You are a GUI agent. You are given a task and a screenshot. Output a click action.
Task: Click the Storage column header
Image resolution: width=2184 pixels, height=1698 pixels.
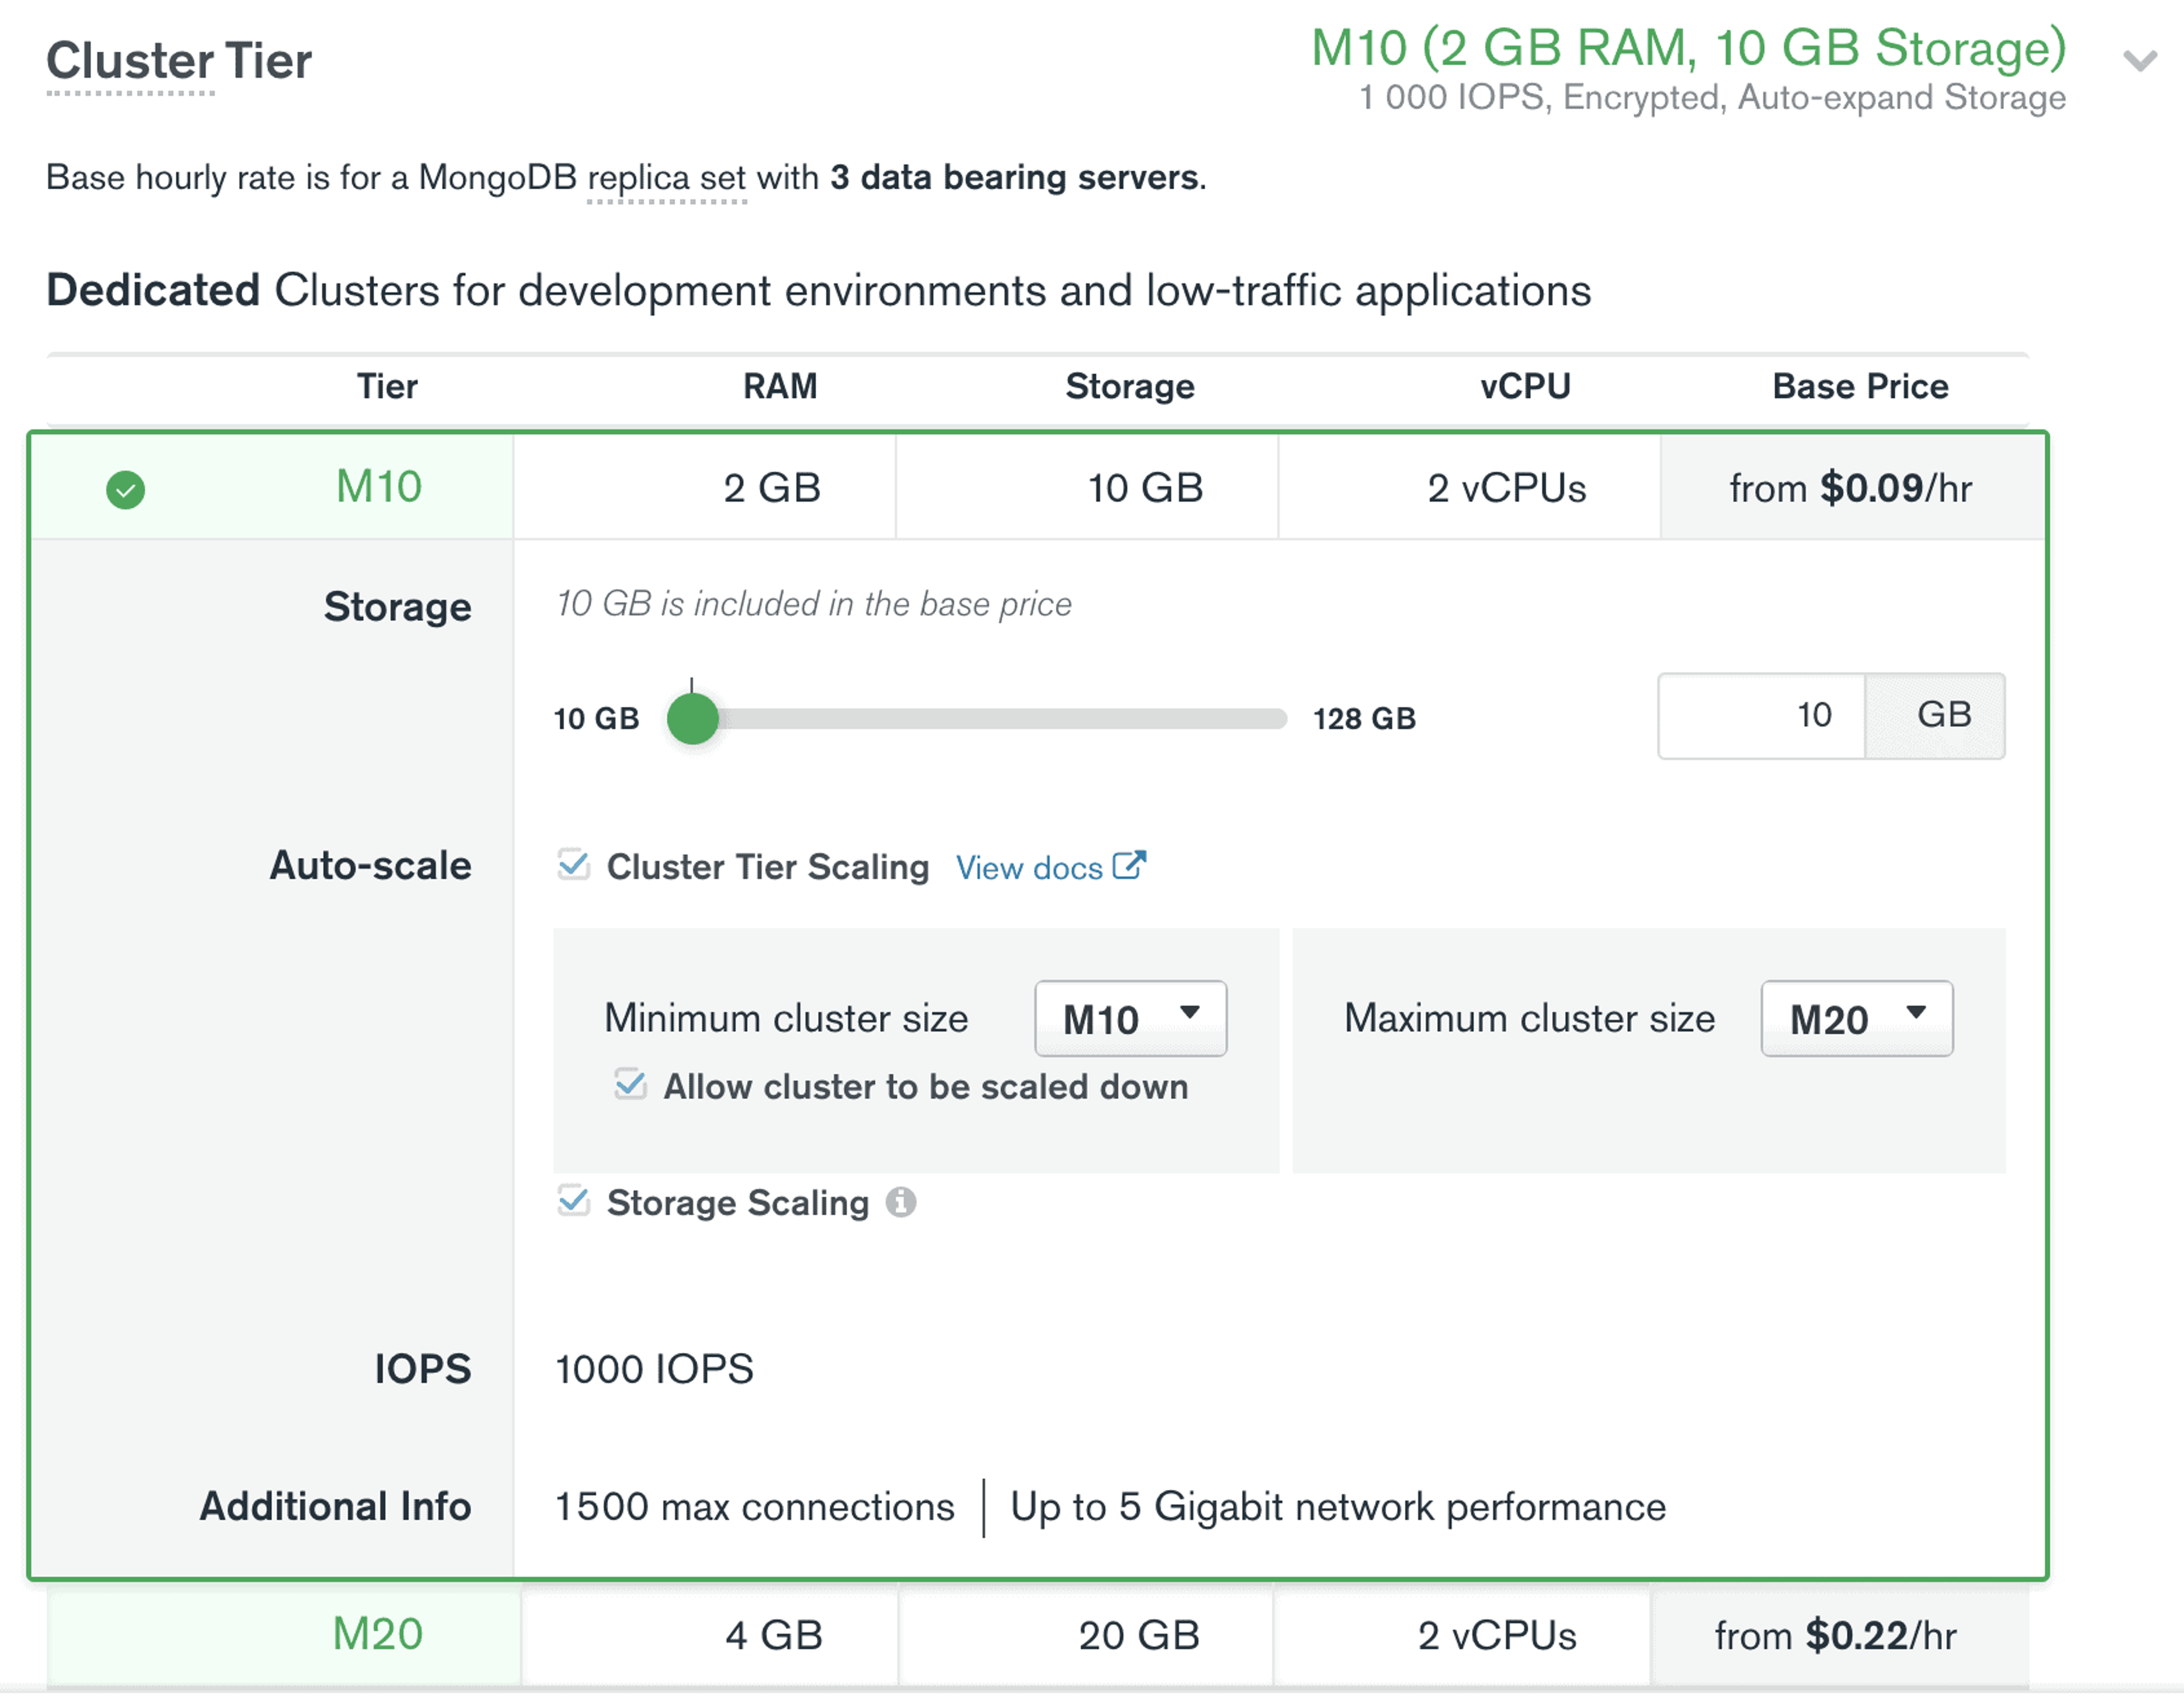pyautogui.click(x=1130, y=386)
